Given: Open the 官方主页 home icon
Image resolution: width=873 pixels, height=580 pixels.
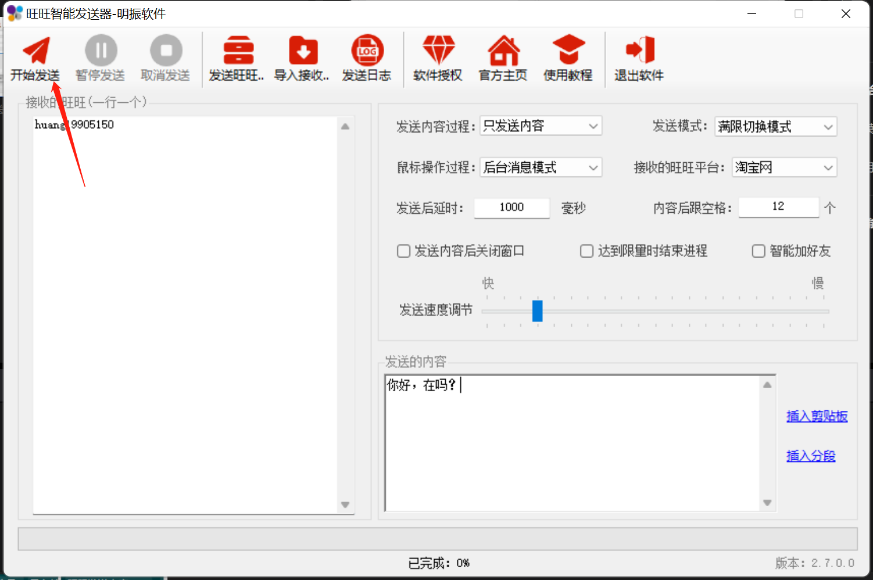Looking at the screenshot, I should click(x=503, y=51).
